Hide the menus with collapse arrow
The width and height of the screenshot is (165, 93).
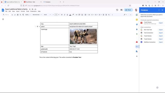131,15
